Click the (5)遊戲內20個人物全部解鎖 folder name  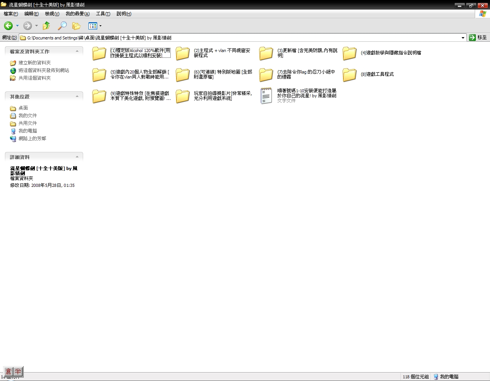(x=140, y=74)
